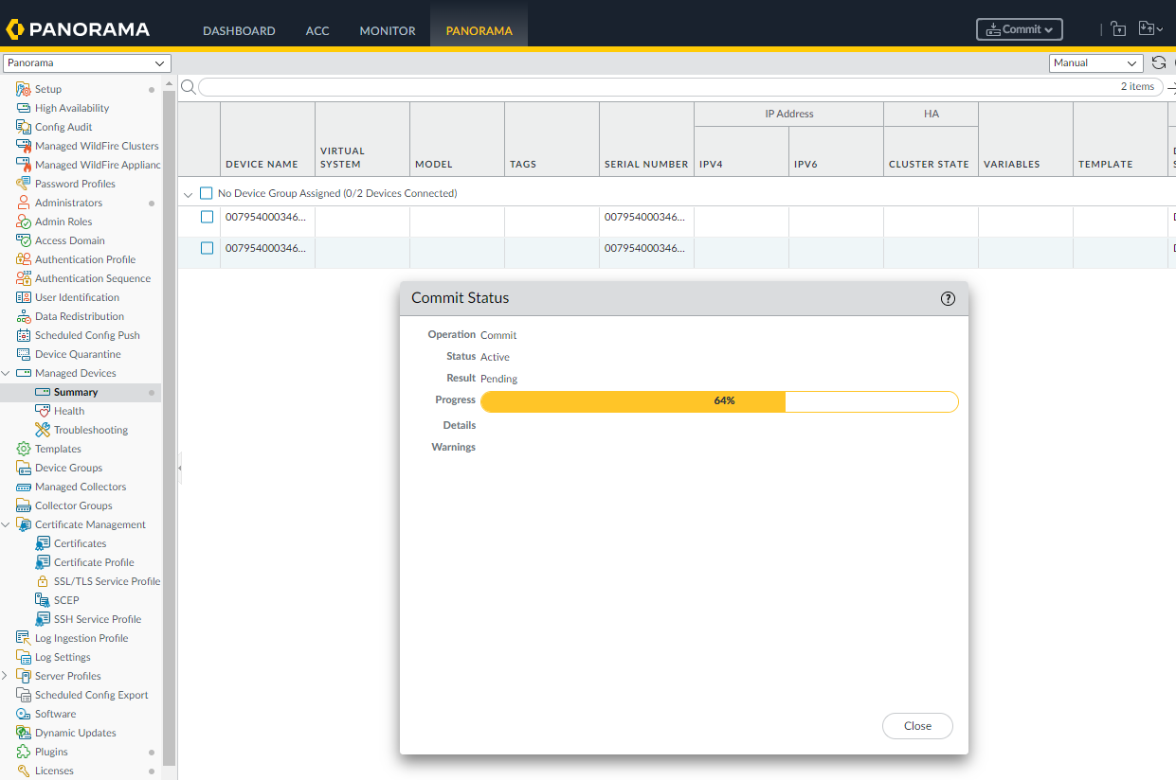Click the Commit Status help question icon
Viewport: 1176px width, 780px height.
pyautogui.click(x=948, y=298)
